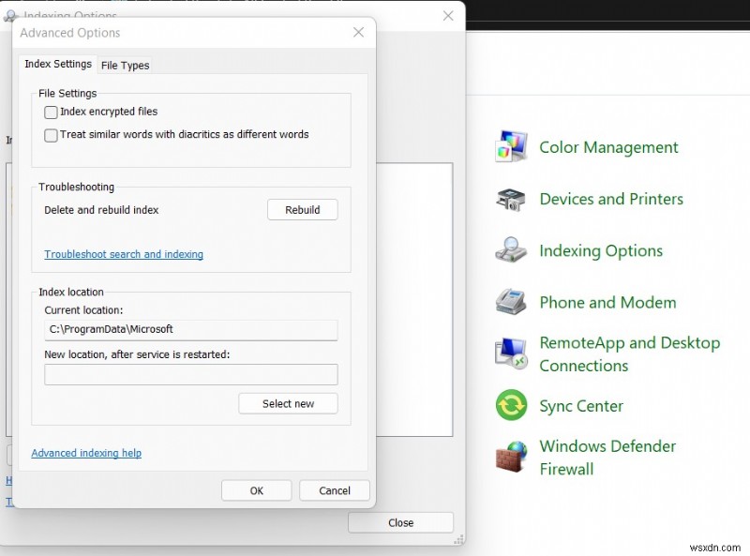Check treat words with diacritics as different
This screenshot has width=750, height=556.
[52, 135]
